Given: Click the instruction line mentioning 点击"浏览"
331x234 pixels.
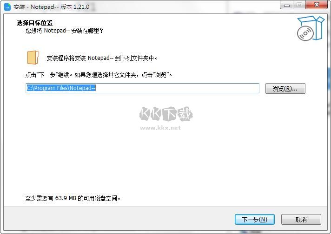Looking at the screenshot, I should [99, 75].
